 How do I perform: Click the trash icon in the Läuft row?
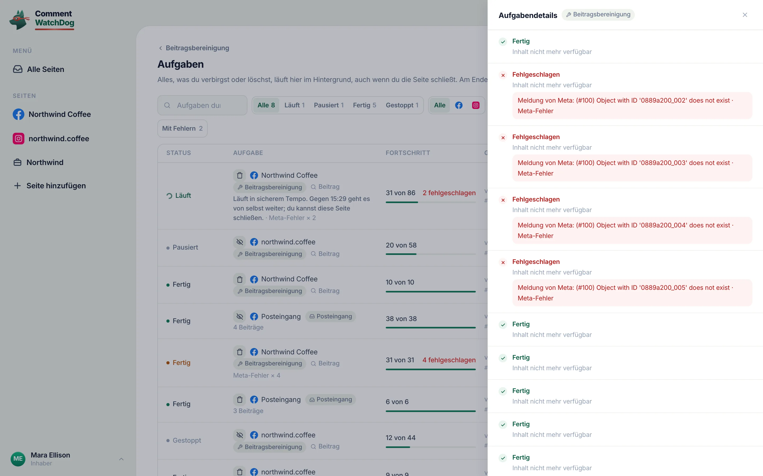tap(239, 175)
